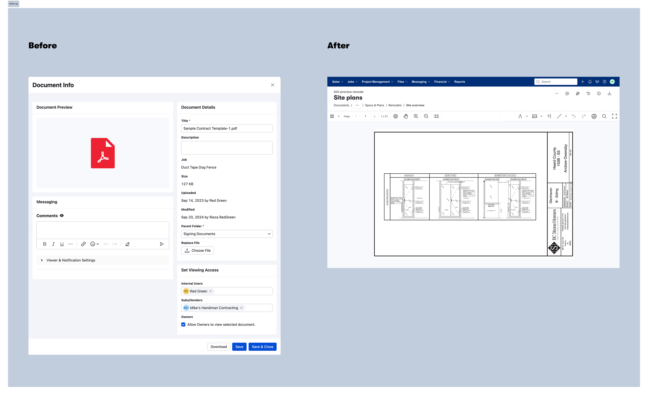Viewport: 648px width, 395px height.
Task: Zoom out on the Site plans document
Action: 426,116
